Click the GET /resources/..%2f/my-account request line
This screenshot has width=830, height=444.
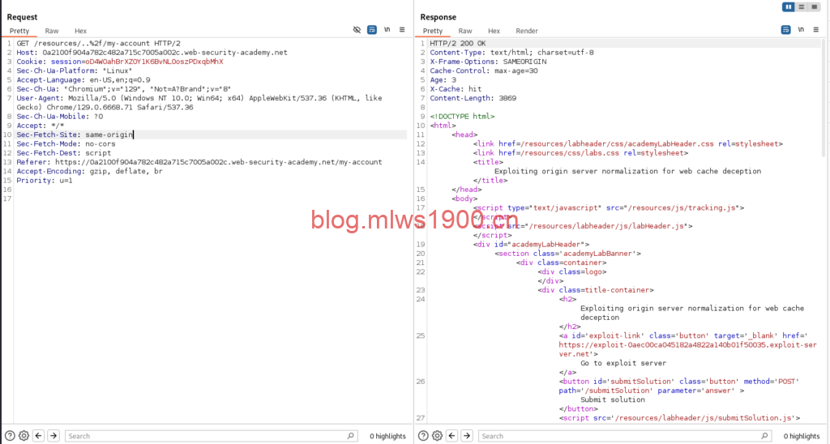pos(98,44)
